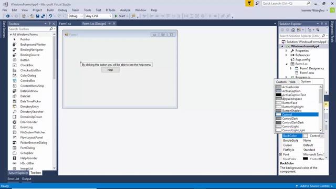Choose the BindingNavigator control

click(31, 50)
